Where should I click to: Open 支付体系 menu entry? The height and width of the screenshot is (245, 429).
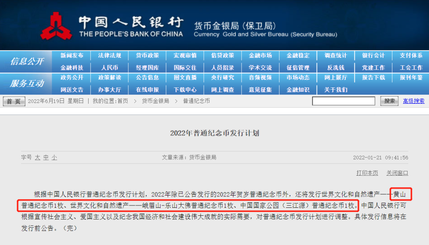411,55
